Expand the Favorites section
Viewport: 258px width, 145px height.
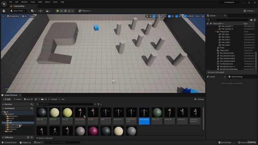click(3, 104)
